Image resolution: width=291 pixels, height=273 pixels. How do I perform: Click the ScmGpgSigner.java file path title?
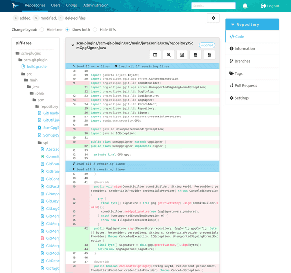[135, 45]
